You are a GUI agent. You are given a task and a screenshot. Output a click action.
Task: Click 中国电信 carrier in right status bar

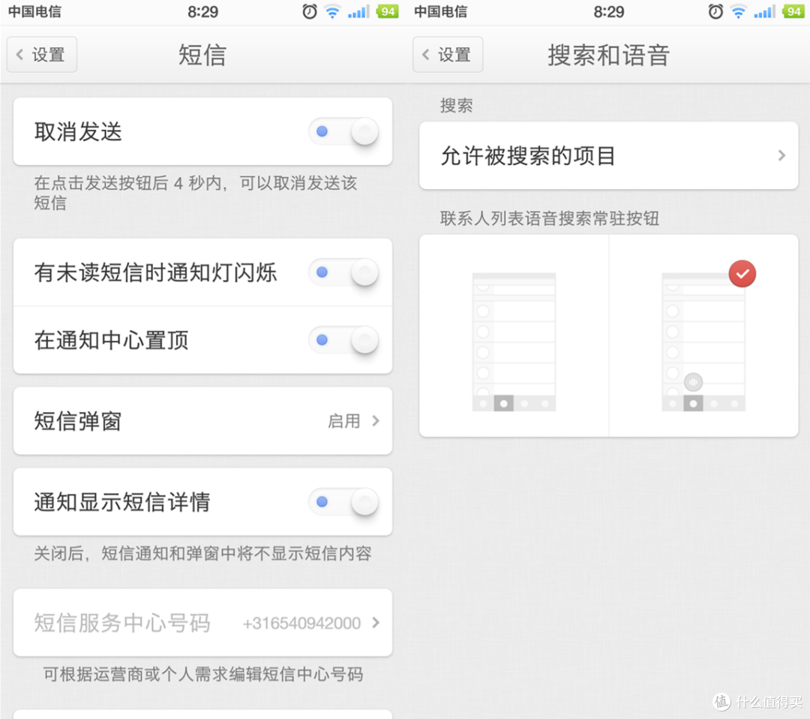click(x=441, y=11)
